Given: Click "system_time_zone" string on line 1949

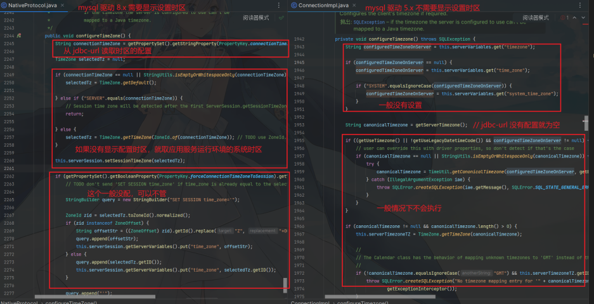Looking at the screenshot, I should tap(529, 94).
